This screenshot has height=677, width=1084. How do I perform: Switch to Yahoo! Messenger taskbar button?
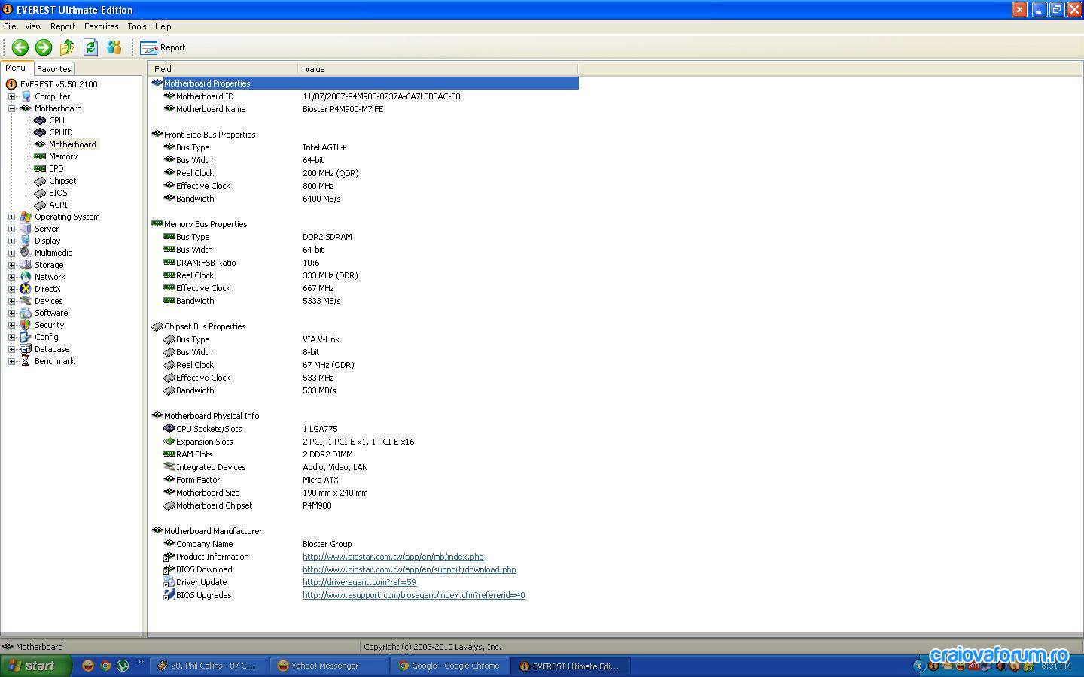330,666
